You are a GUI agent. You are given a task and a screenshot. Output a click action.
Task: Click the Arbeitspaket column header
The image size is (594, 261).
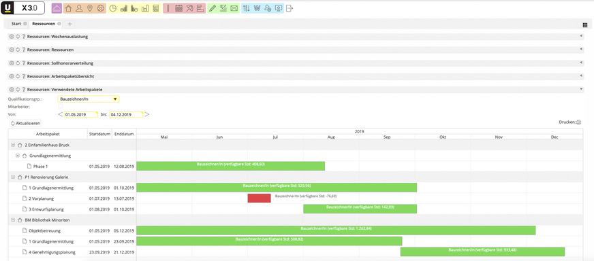click(x=48, y=134)
